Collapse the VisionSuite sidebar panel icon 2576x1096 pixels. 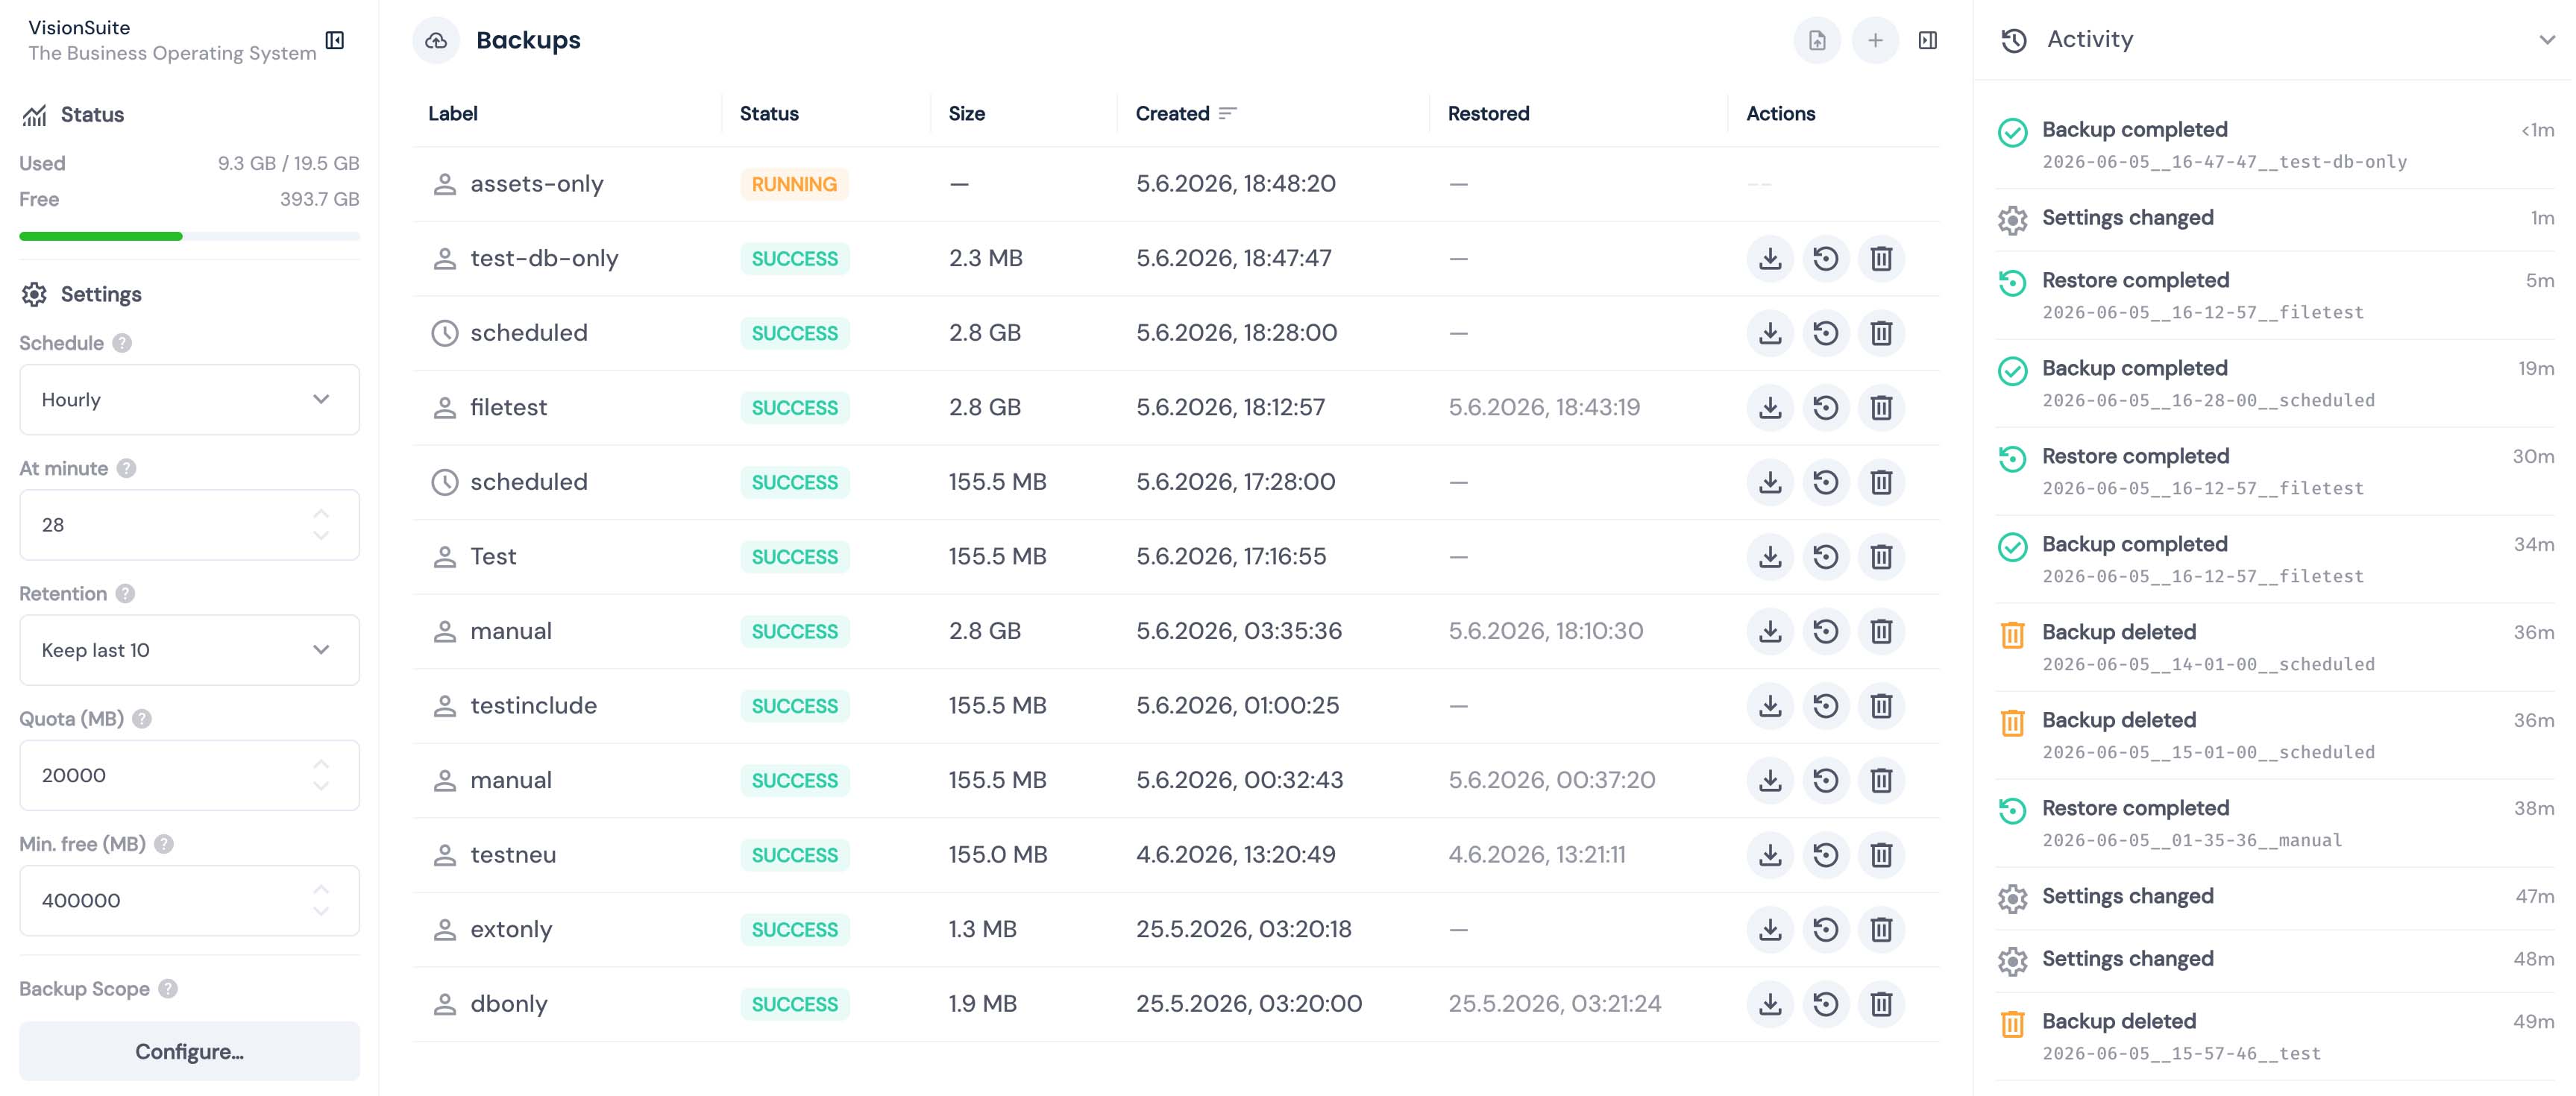335,40
